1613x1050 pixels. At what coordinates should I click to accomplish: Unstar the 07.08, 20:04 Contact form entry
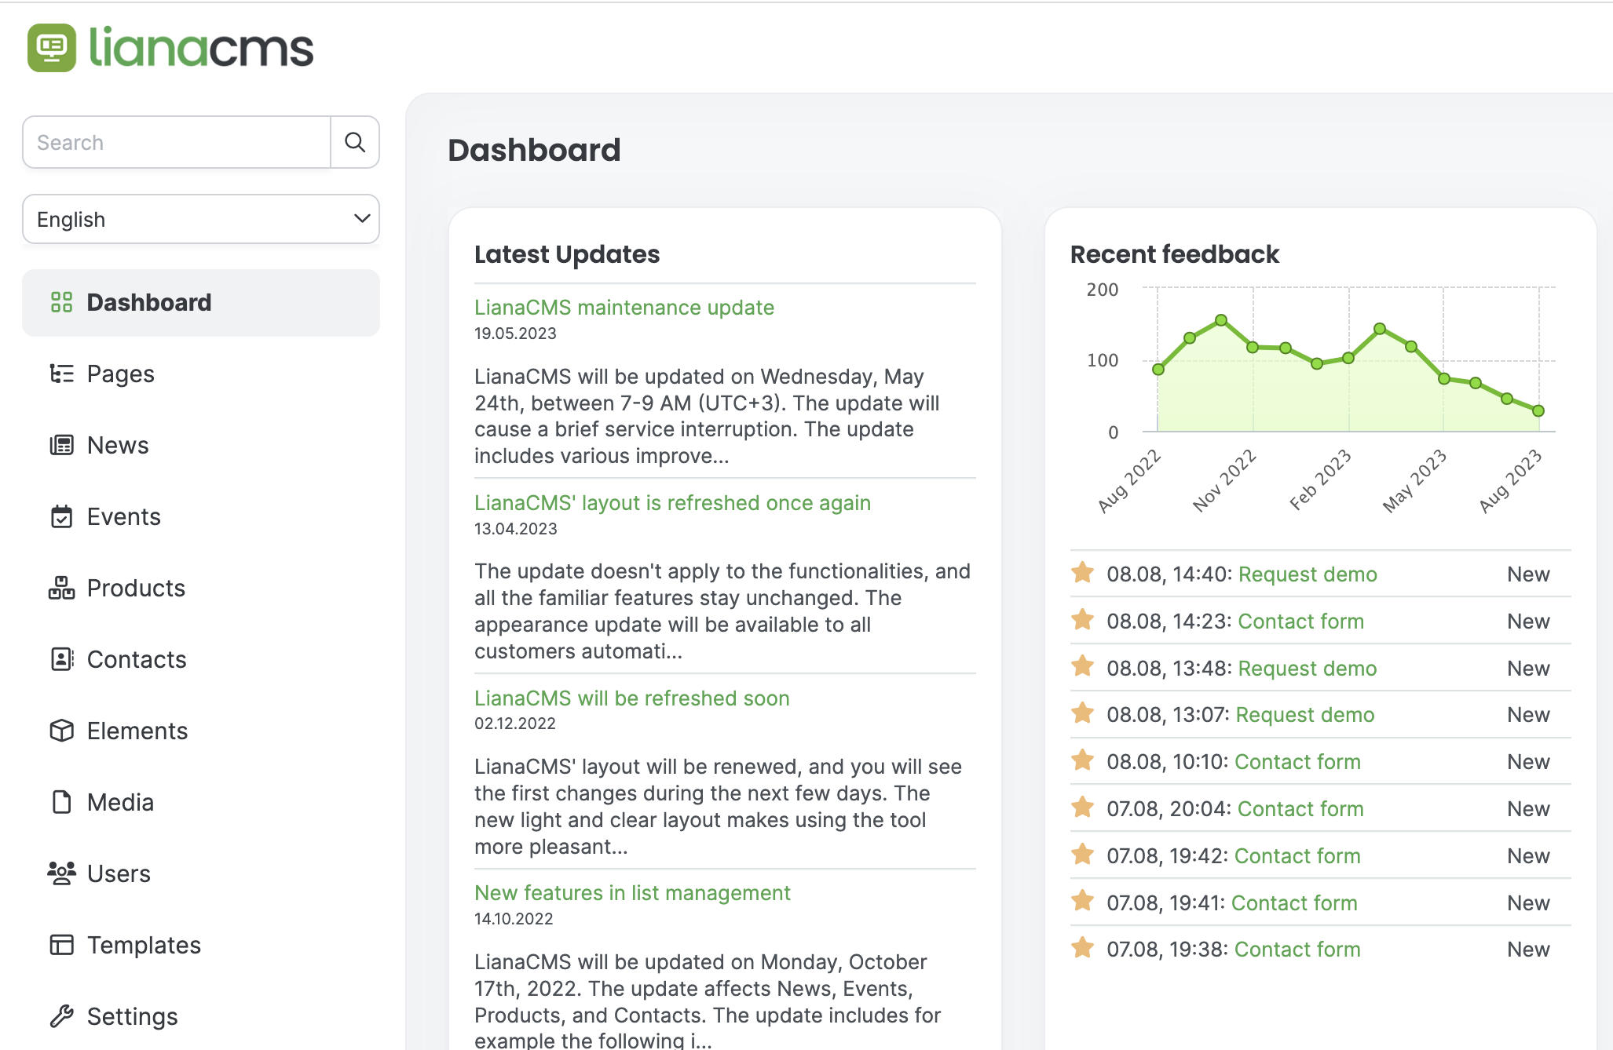point(1083,808)
